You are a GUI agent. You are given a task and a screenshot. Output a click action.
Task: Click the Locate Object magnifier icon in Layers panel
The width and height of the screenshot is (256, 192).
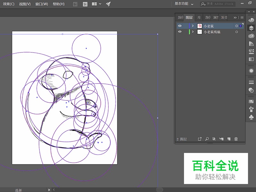tap(207, 139)
